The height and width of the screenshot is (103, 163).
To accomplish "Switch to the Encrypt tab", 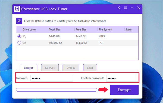I will coord(29,68).
